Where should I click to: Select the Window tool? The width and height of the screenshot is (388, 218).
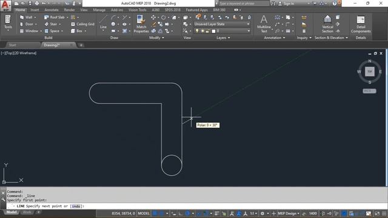(29, 31)
